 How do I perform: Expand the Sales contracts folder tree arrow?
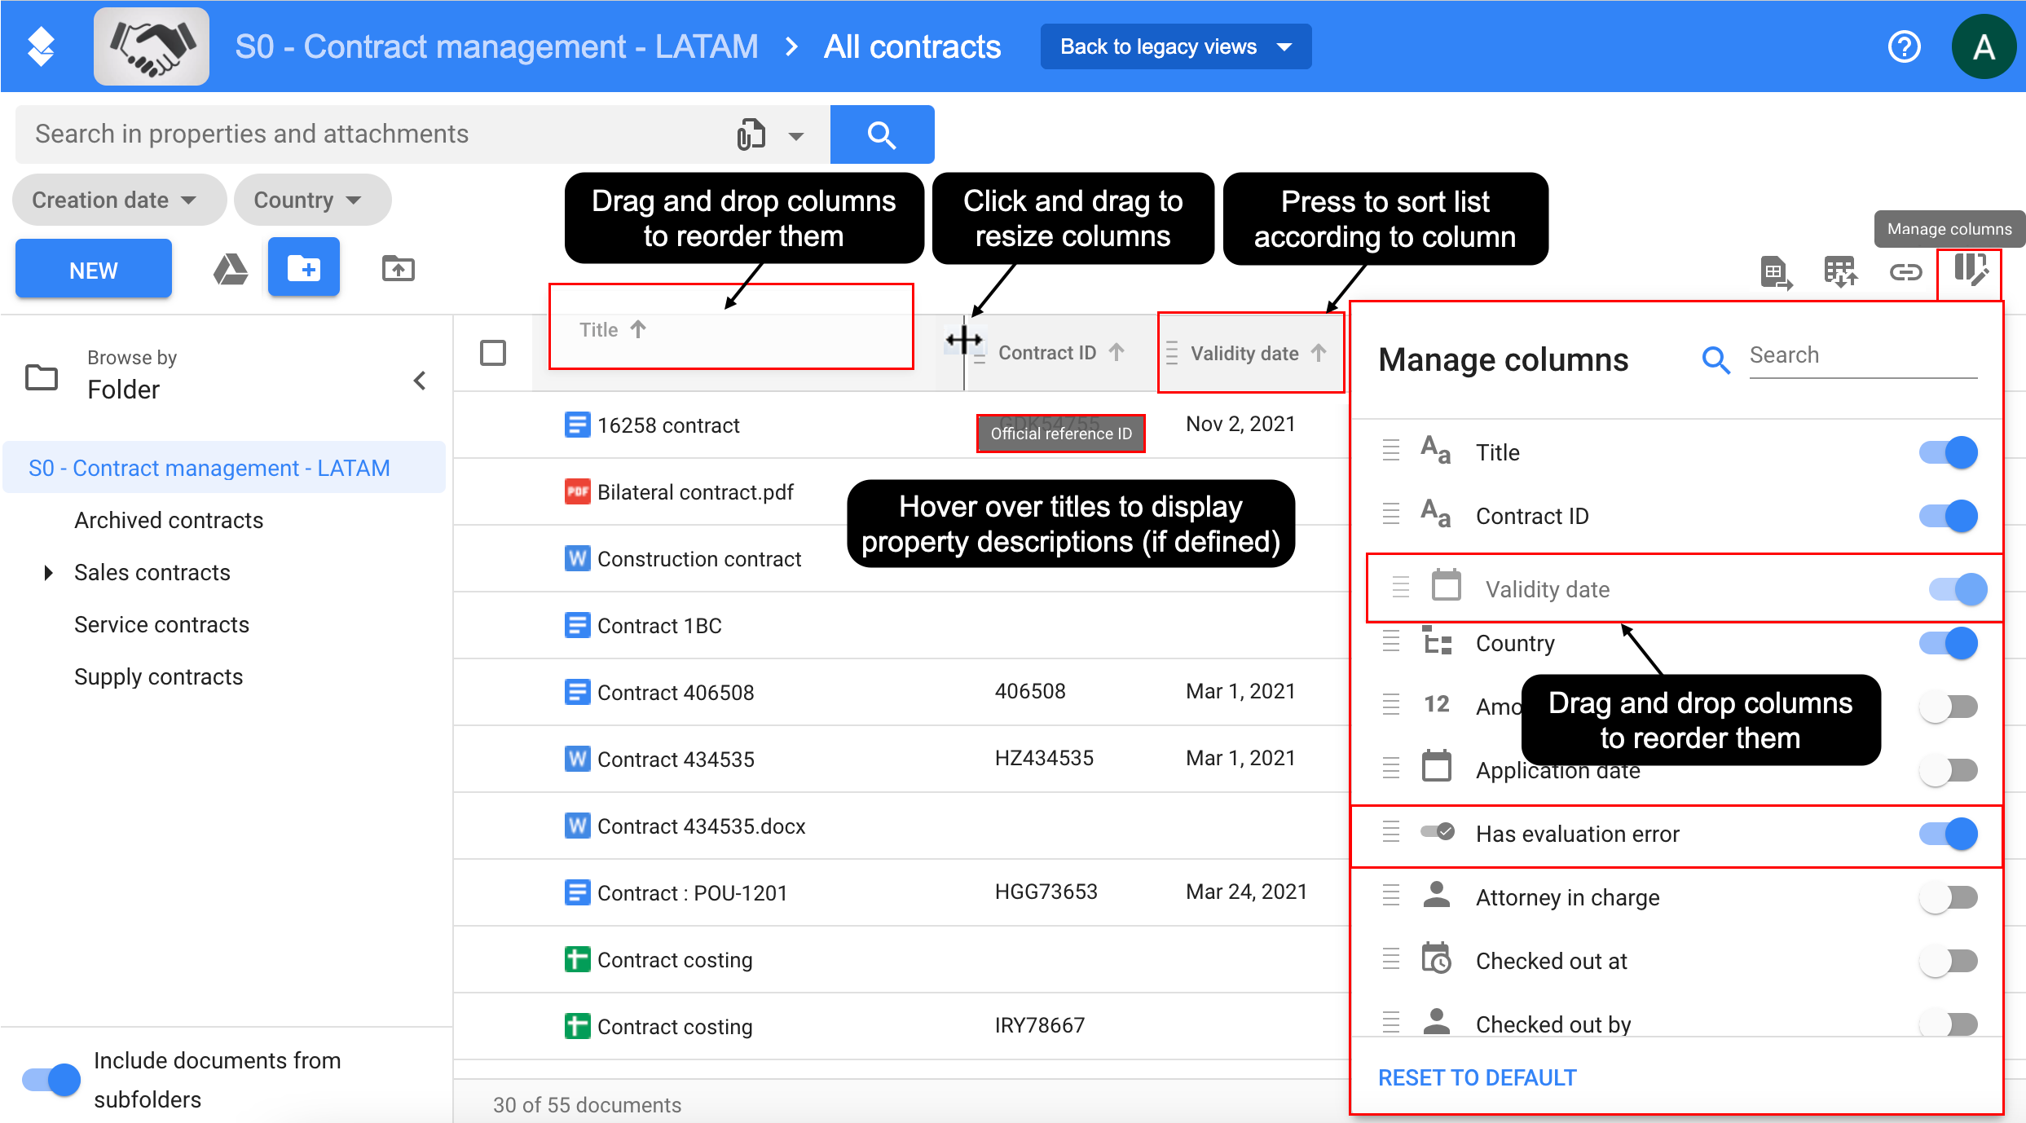(x=48, y=573)
